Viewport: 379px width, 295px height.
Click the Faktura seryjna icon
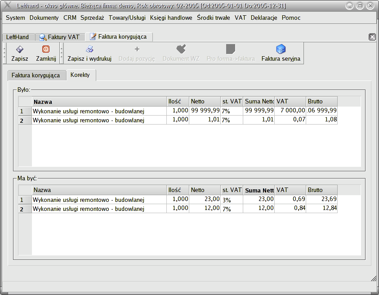(x=281, y=49)
